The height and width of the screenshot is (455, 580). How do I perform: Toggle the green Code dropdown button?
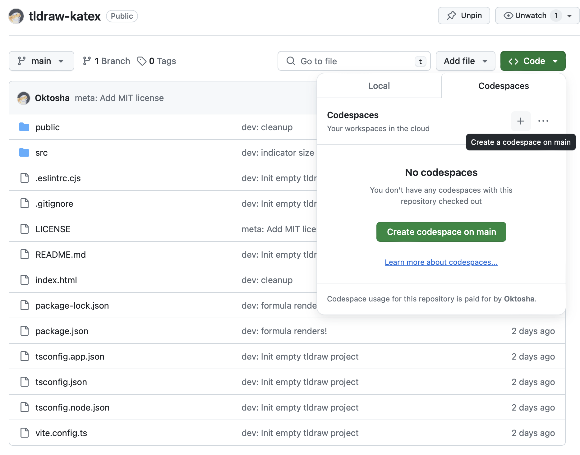(x=533, y=61)
